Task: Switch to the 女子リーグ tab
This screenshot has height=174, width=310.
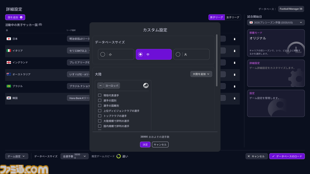Action: click(233, 17)
